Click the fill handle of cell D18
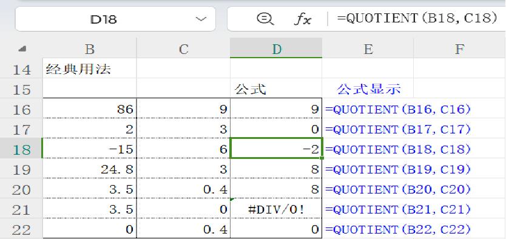Image resolution: width=506 pixels, height=239 pixels. [322, 158]
